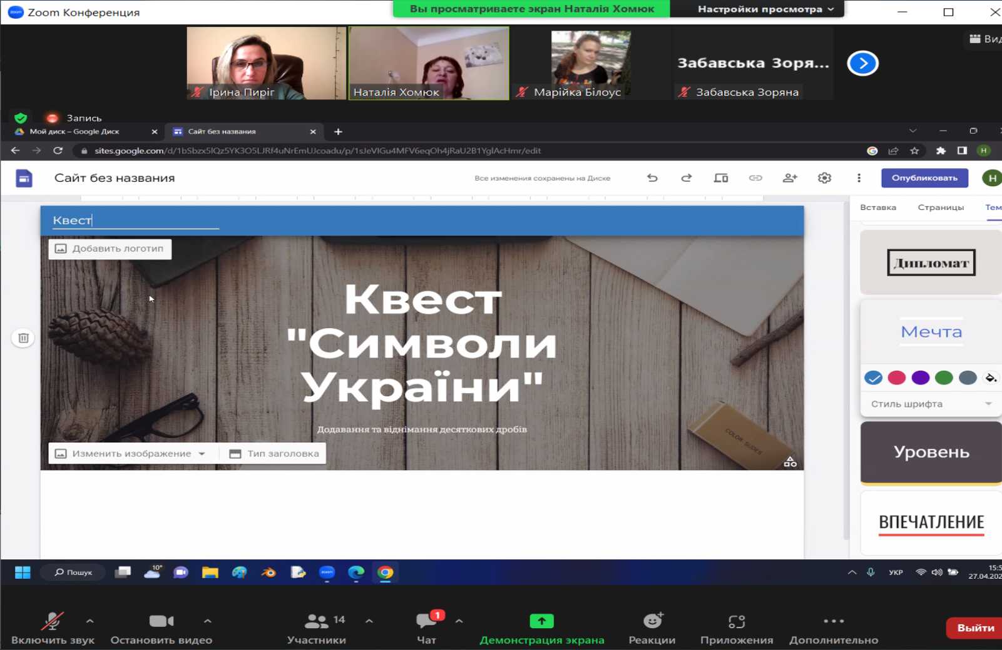
Task: Click the Добавить логотип button
Action: click(x=110, y=249)
